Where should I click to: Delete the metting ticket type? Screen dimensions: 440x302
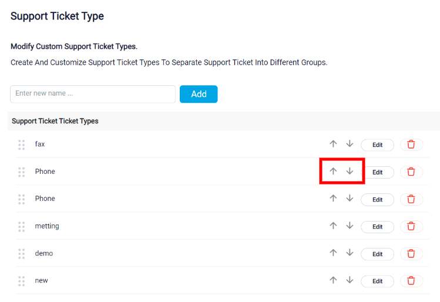411,226
